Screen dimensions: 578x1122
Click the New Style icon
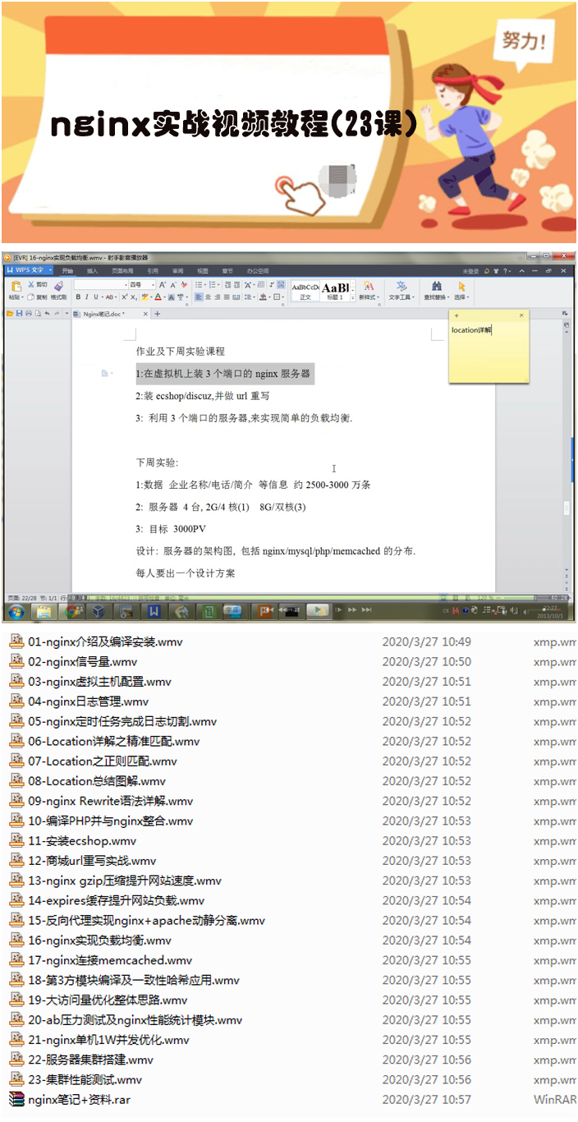coord(369,286)
